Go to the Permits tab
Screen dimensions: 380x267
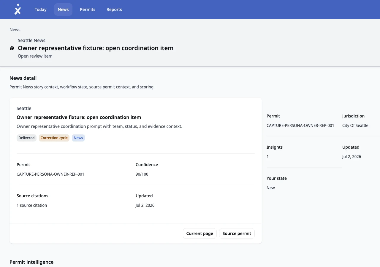tap(88, 9)
